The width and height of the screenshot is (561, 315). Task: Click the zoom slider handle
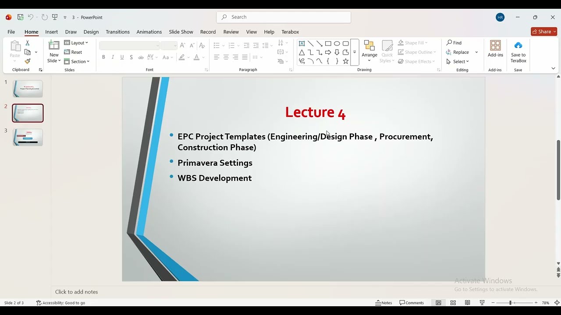click(x=510, y=303)
